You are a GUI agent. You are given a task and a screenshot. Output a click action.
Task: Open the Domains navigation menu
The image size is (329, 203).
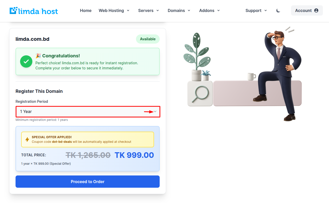pos(179,11)
